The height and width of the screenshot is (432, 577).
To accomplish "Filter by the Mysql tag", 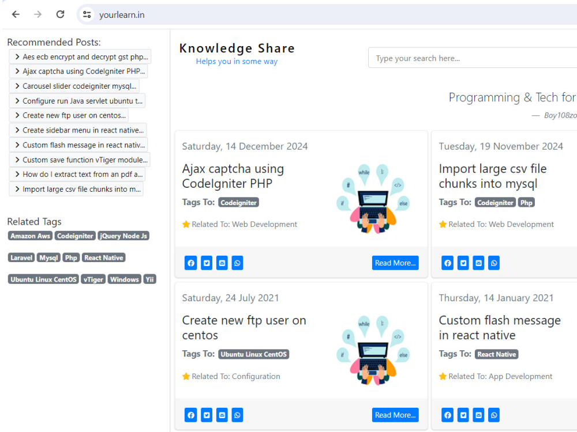I will pyautogui.click(x=48, y=257).
